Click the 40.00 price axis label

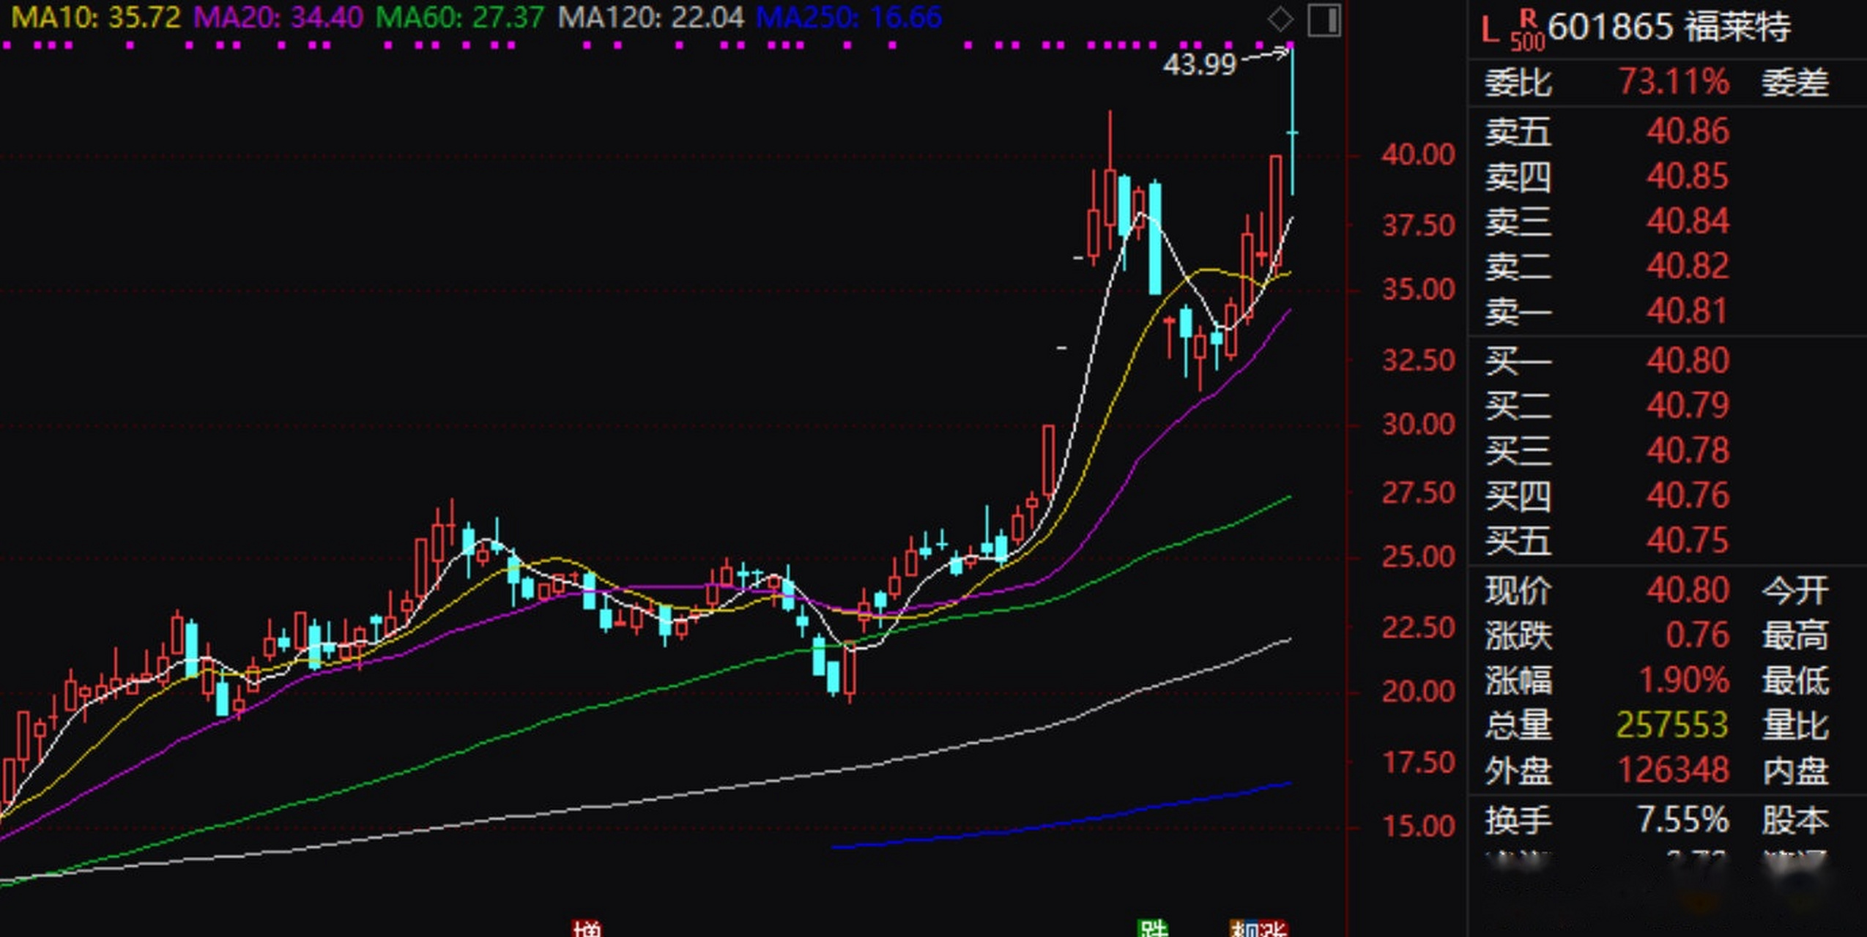[1418, 154]
